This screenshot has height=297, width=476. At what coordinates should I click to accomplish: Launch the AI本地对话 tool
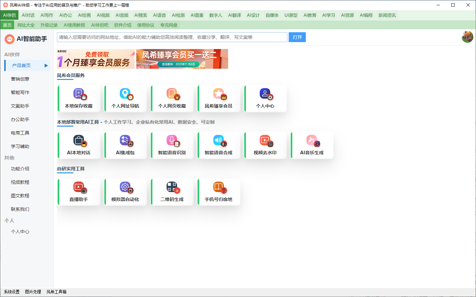[79, 141]
